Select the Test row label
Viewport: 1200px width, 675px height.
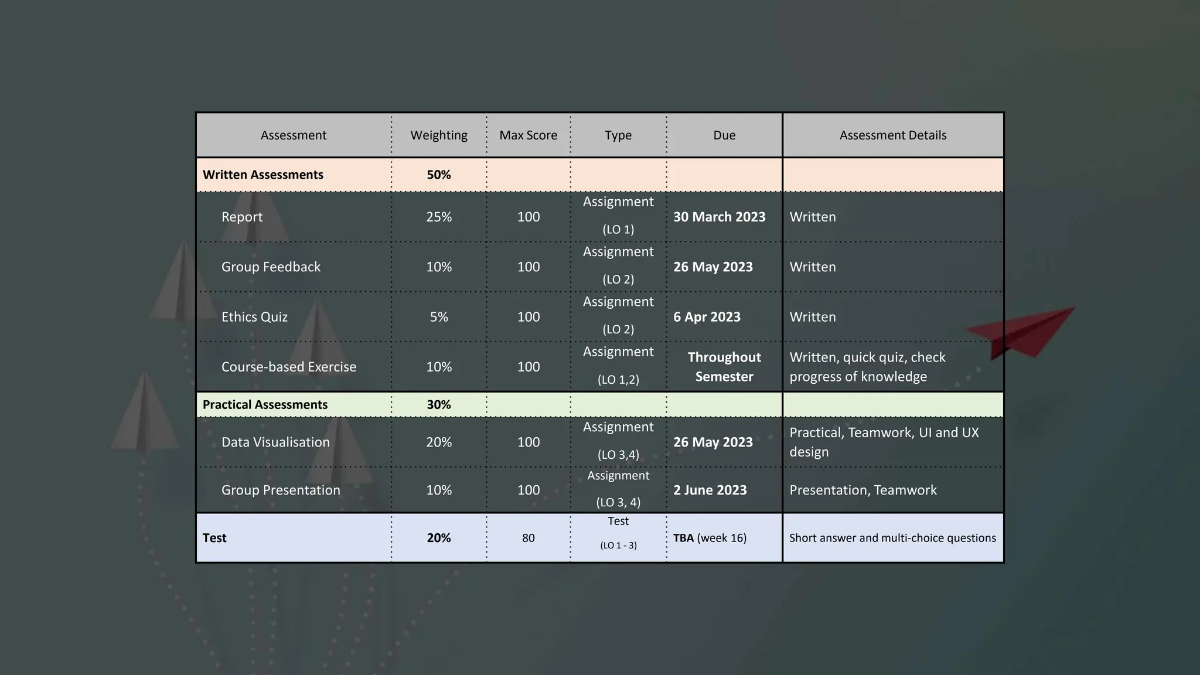point(214,538)
